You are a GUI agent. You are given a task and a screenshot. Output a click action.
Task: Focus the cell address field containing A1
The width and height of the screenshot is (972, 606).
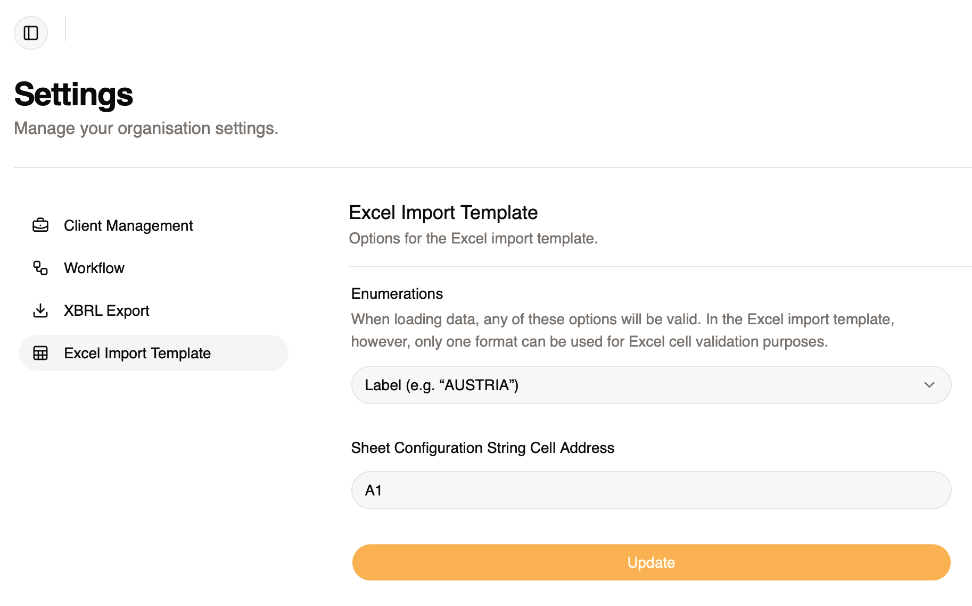(651, 490)
